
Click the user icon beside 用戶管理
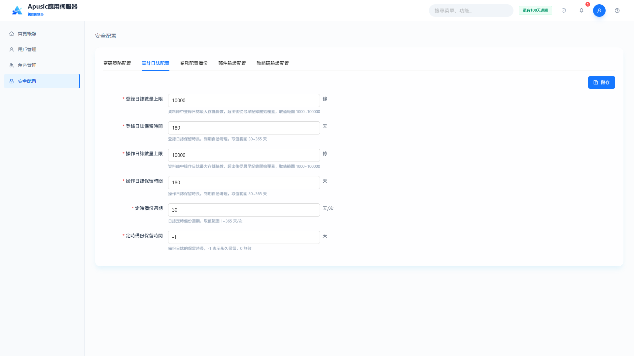click(12, 49)
